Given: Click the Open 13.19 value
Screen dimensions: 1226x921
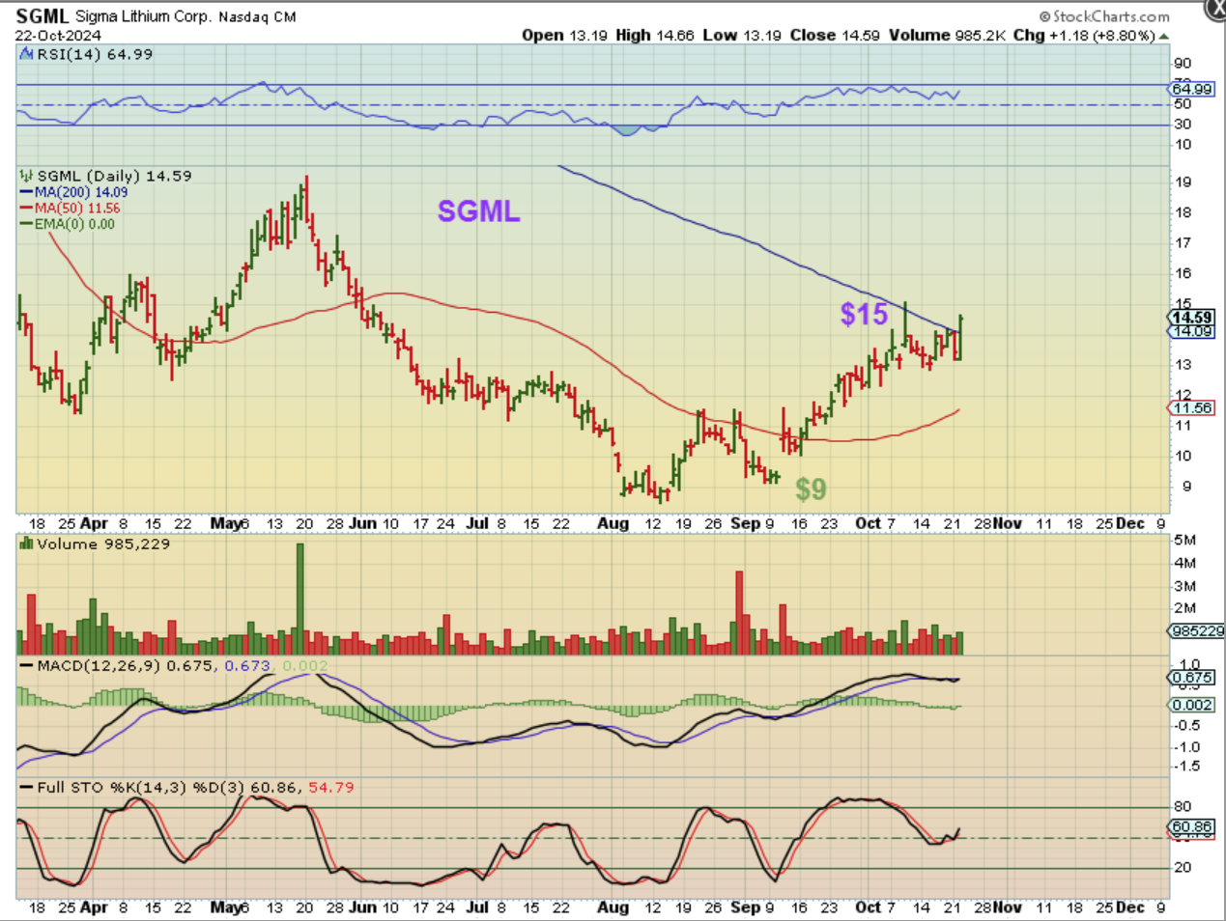Looking at the screenshot, I should tap(565, 35).
